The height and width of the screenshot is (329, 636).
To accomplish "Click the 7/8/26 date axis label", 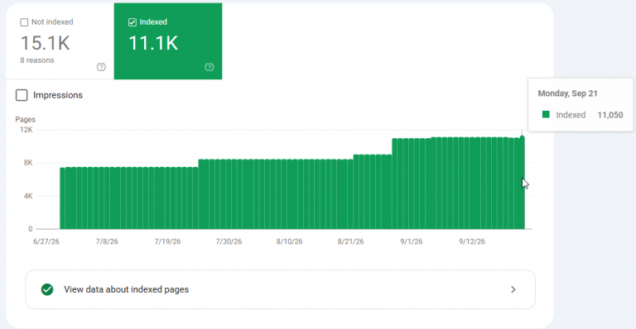I will point(107,241).
